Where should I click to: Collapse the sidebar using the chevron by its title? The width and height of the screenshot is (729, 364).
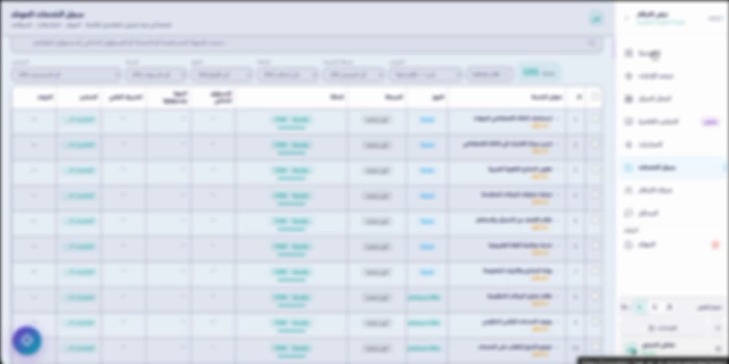point(626,18)
